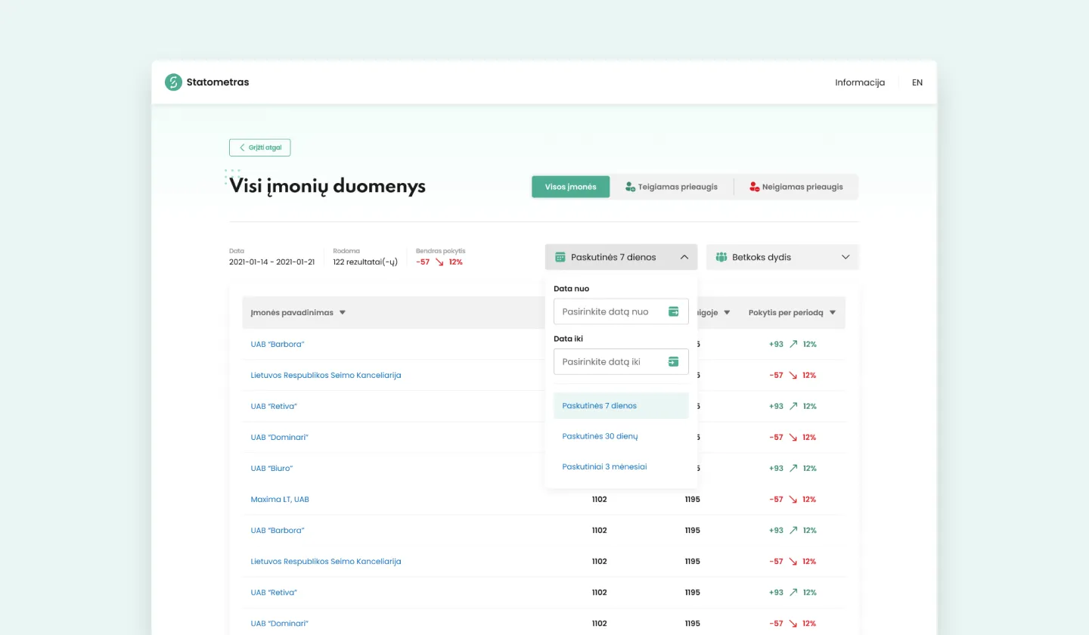
Task: Switch to Neigiamas prieaugis tab
Action: coord(796,187)
